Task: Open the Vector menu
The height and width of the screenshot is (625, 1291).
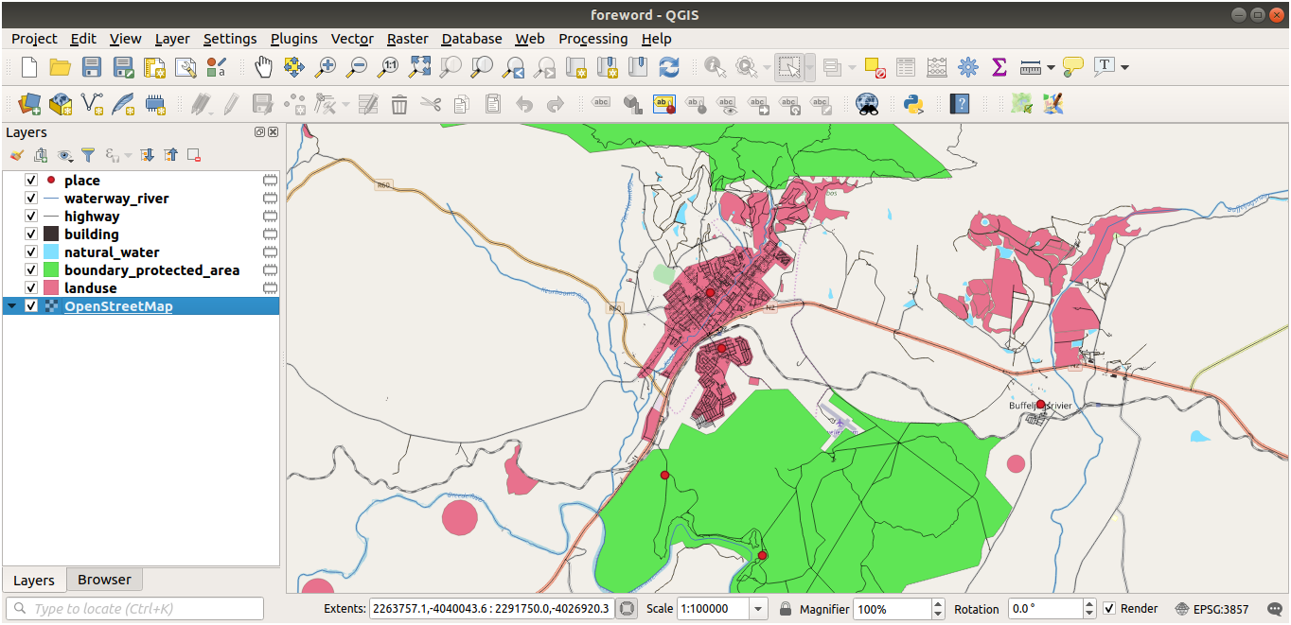Action: click(x=351, y=39)
